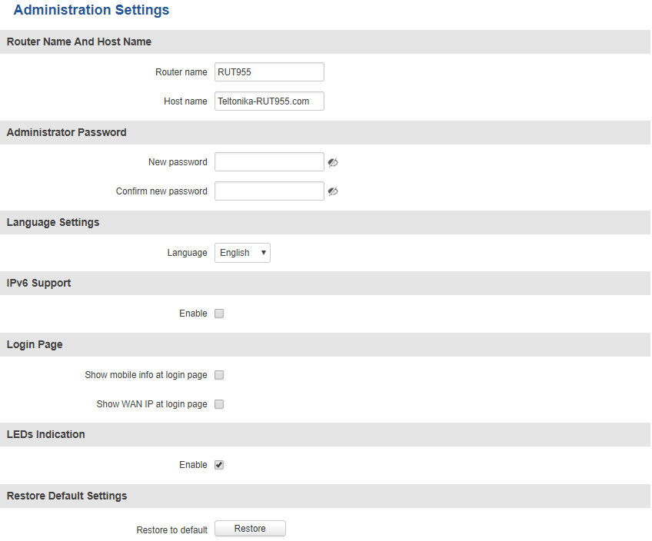Click the Restore to default label text
The width and height of the screenshot is (652, 541).
click(x=171, y=529)
